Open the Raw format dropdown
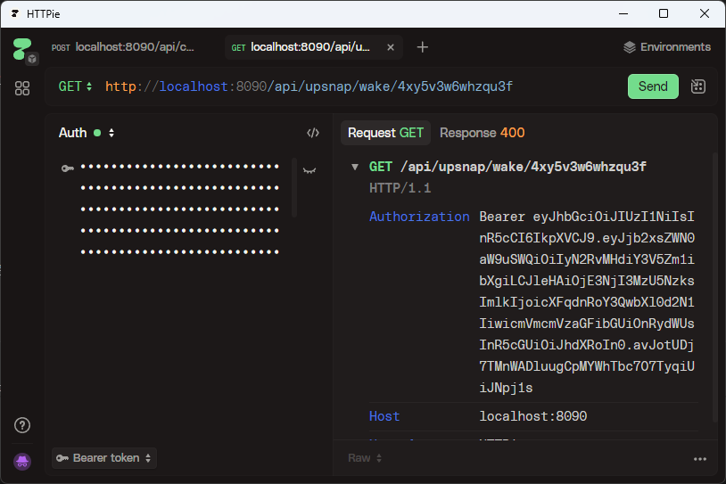 click(x=365, y=458)
